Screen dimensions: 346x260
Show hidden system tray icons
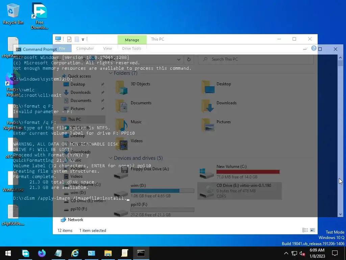coord(286,253)
